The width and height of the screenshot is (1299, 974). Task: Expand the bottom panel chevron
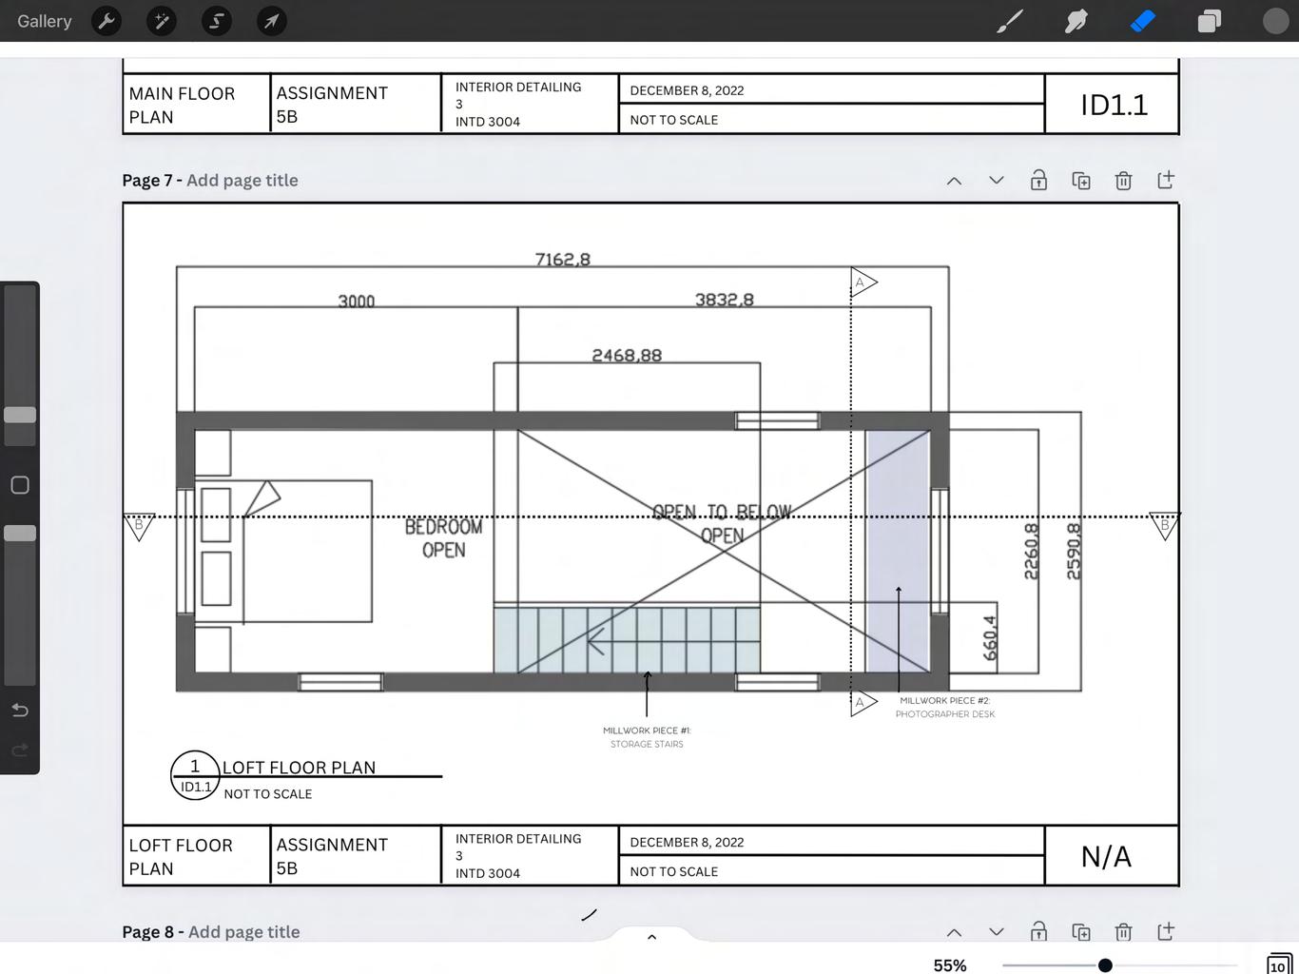[x=651, y=937]
